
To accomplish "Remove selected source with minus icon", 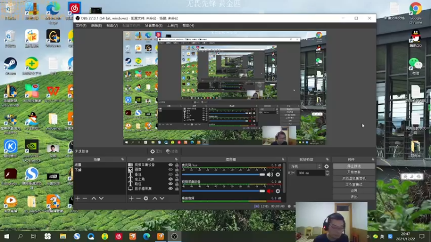I will (138, 198).
